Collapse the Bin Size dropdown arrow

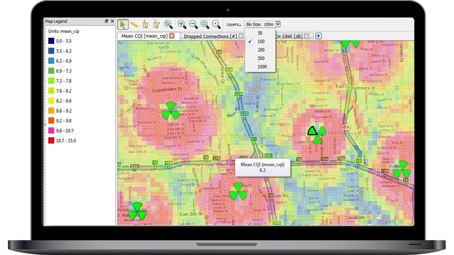(x=278, y=24)
